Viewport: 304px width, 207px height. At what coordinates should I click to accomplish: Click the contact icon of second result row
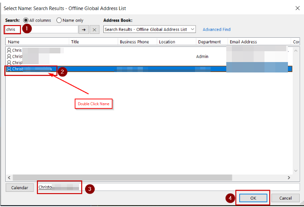9,56
